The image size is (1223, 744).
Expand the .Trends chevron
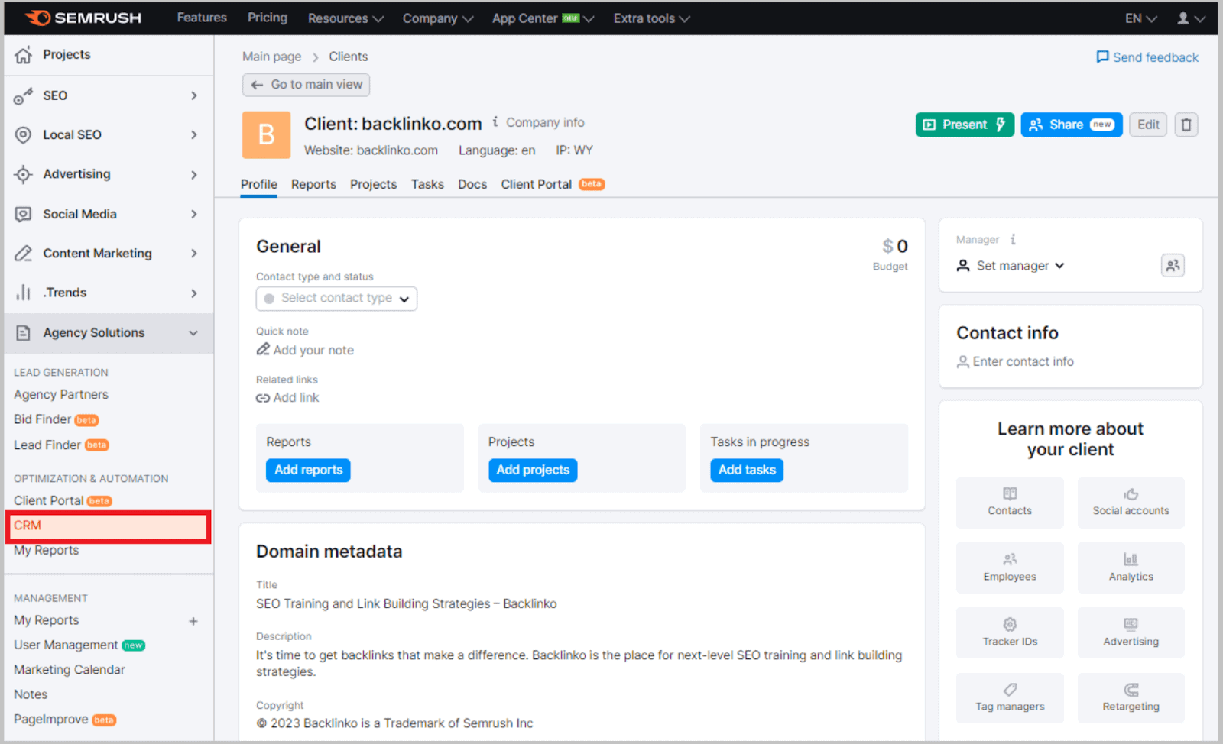194,293
